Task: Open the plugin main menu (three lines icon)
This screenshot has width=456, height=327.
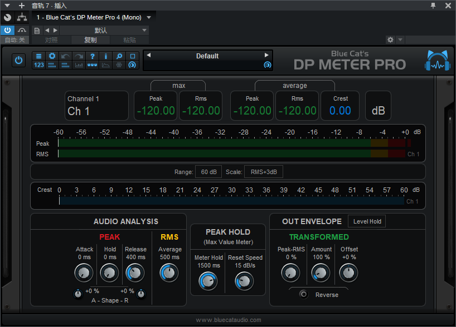Action: click(38, 56)
